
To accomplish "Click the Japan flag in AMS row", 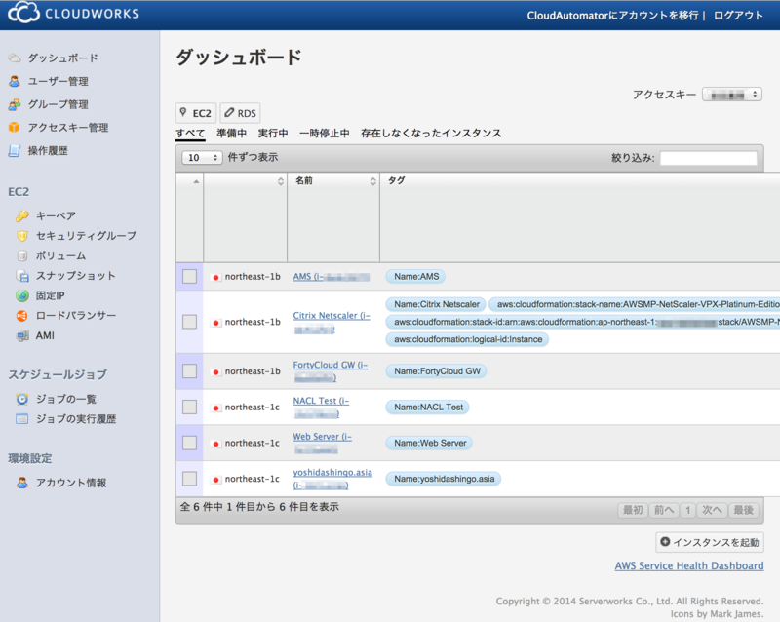I will pos(215,277).
